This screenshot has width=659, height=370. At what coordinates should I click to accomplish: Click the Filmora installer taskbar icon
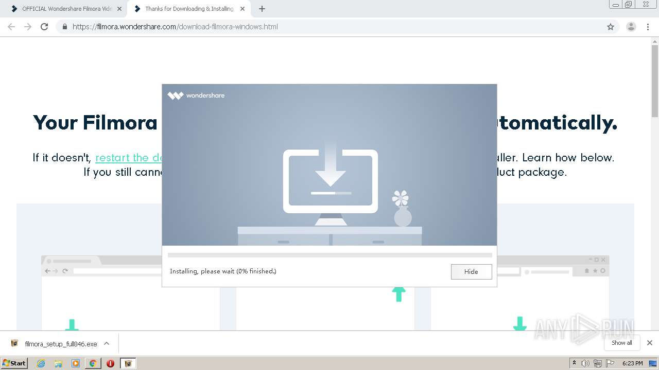128,363
